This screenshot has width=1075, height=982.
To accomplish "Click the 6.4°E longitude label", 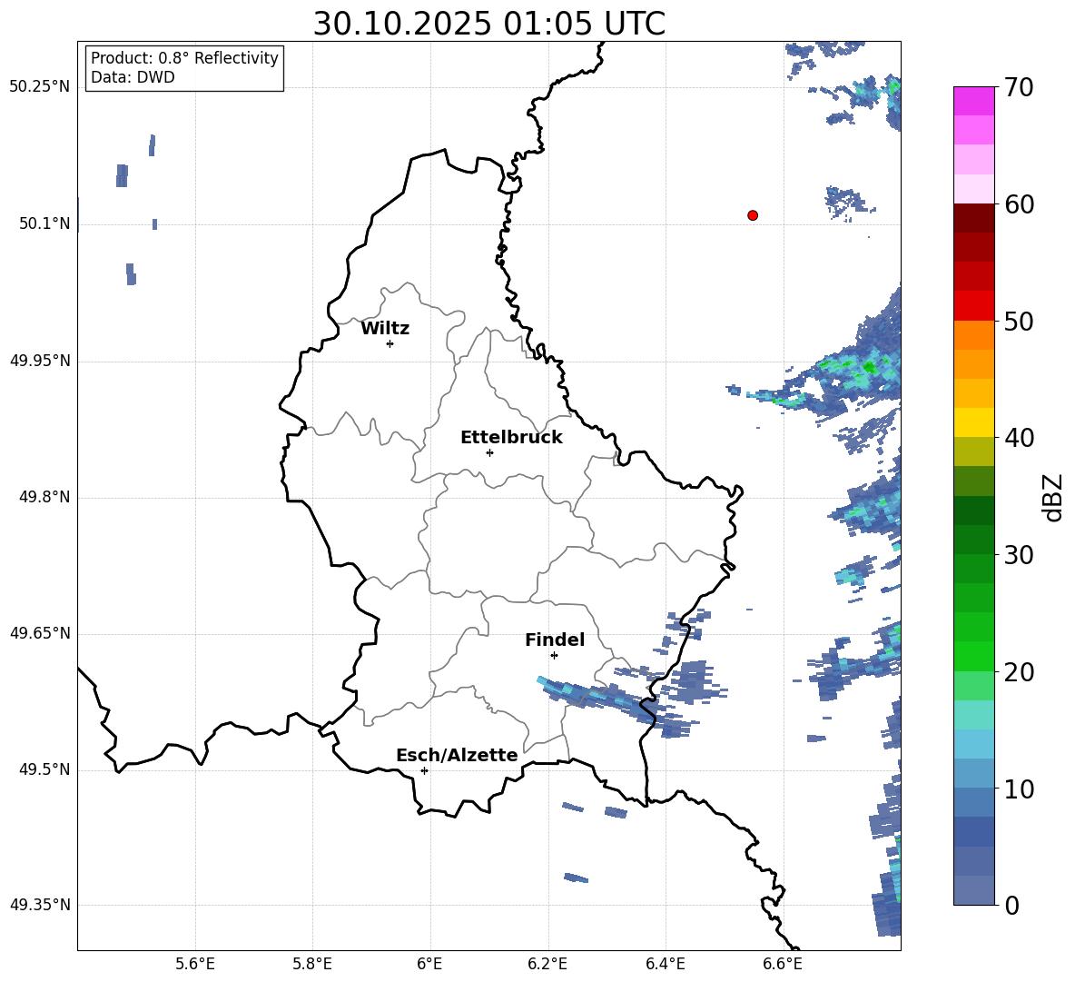I will (x=665, y=964).
